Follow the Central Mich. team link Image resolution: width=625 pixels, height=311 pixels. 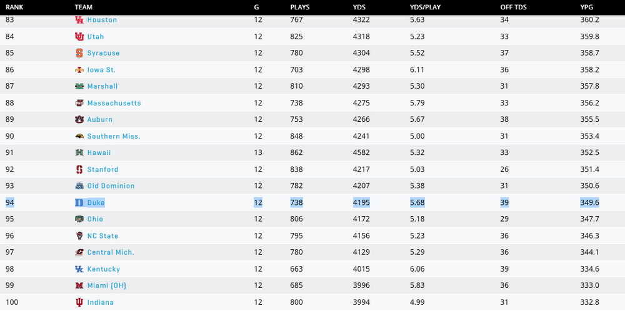coord(111,252)
